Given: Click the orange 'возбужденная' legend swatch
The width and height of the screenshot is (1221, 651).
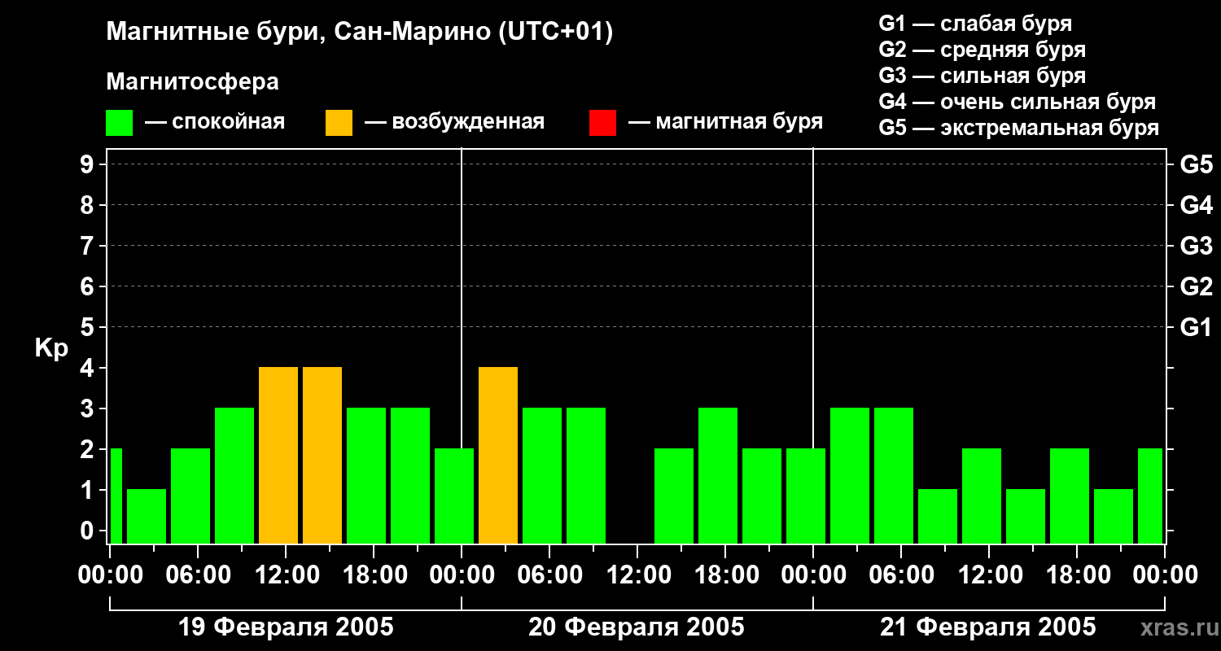Looking at the screenshot, I should 339,123.
